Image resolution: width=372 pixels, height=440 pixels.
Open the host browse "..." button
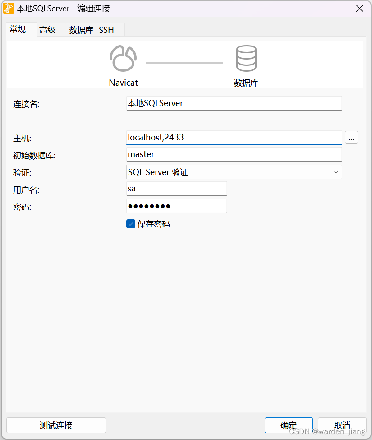coord(351,137)
